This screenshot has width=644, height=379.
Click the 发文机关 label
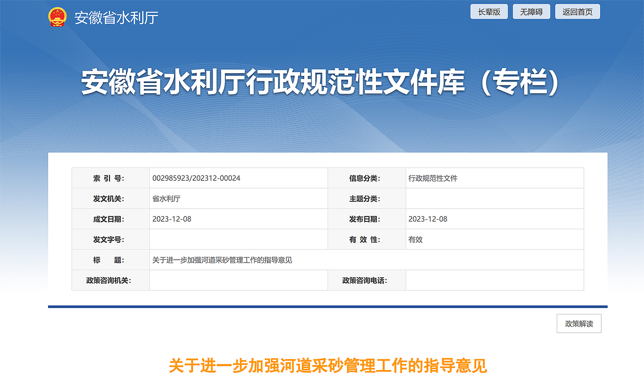click(109, 199)
